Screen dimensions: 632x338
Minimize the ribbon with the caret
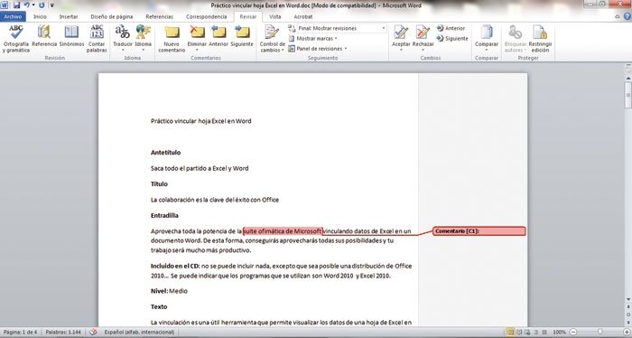coord(617,17)
